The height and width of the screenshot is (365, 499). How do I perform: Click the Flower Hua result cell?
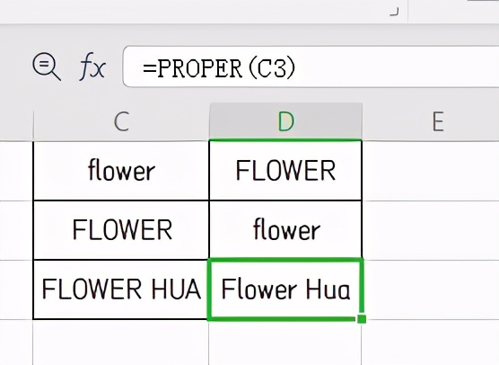(285, 289)
